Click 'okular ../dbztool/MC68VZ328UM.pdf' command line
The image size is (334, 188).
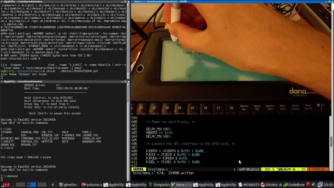click(72, 71)
